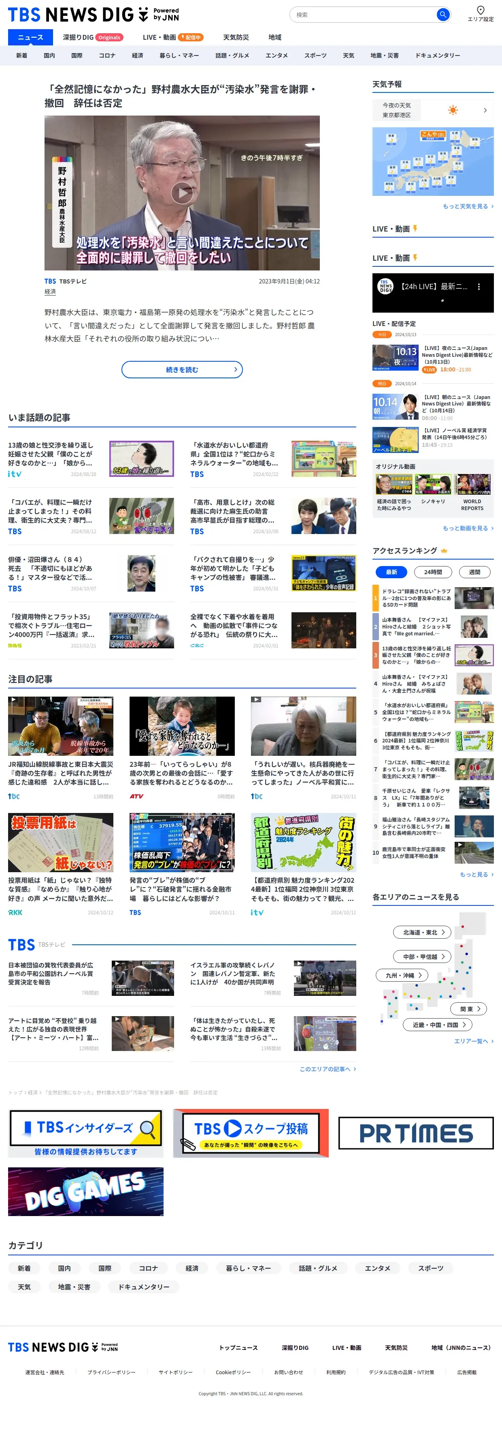Click the itv source logo under 13歳の娘 article
The image size is (502, 1450).
[x=15, y=474]
